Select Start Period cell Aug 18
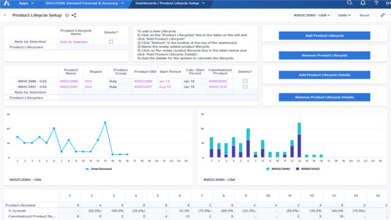The width and height of the screenshot is (391, 220). pos(170,87)
